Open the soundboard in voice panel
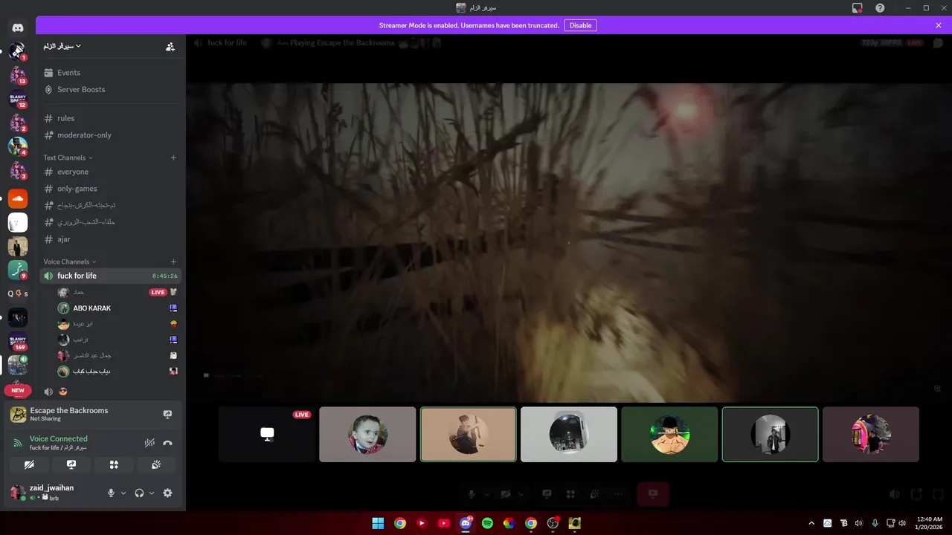Image resolution: width=952 pixels, height=535 pixels. click(156, 464)
